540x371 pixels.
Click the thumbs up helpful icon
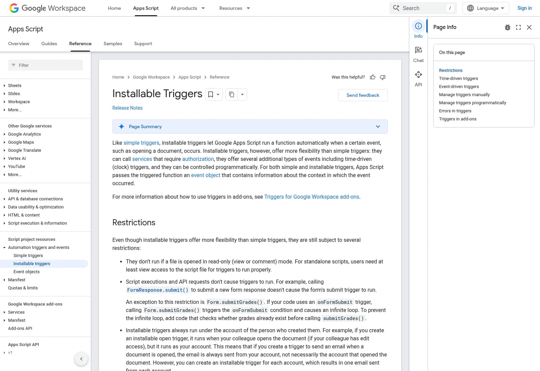pos(373,77)
